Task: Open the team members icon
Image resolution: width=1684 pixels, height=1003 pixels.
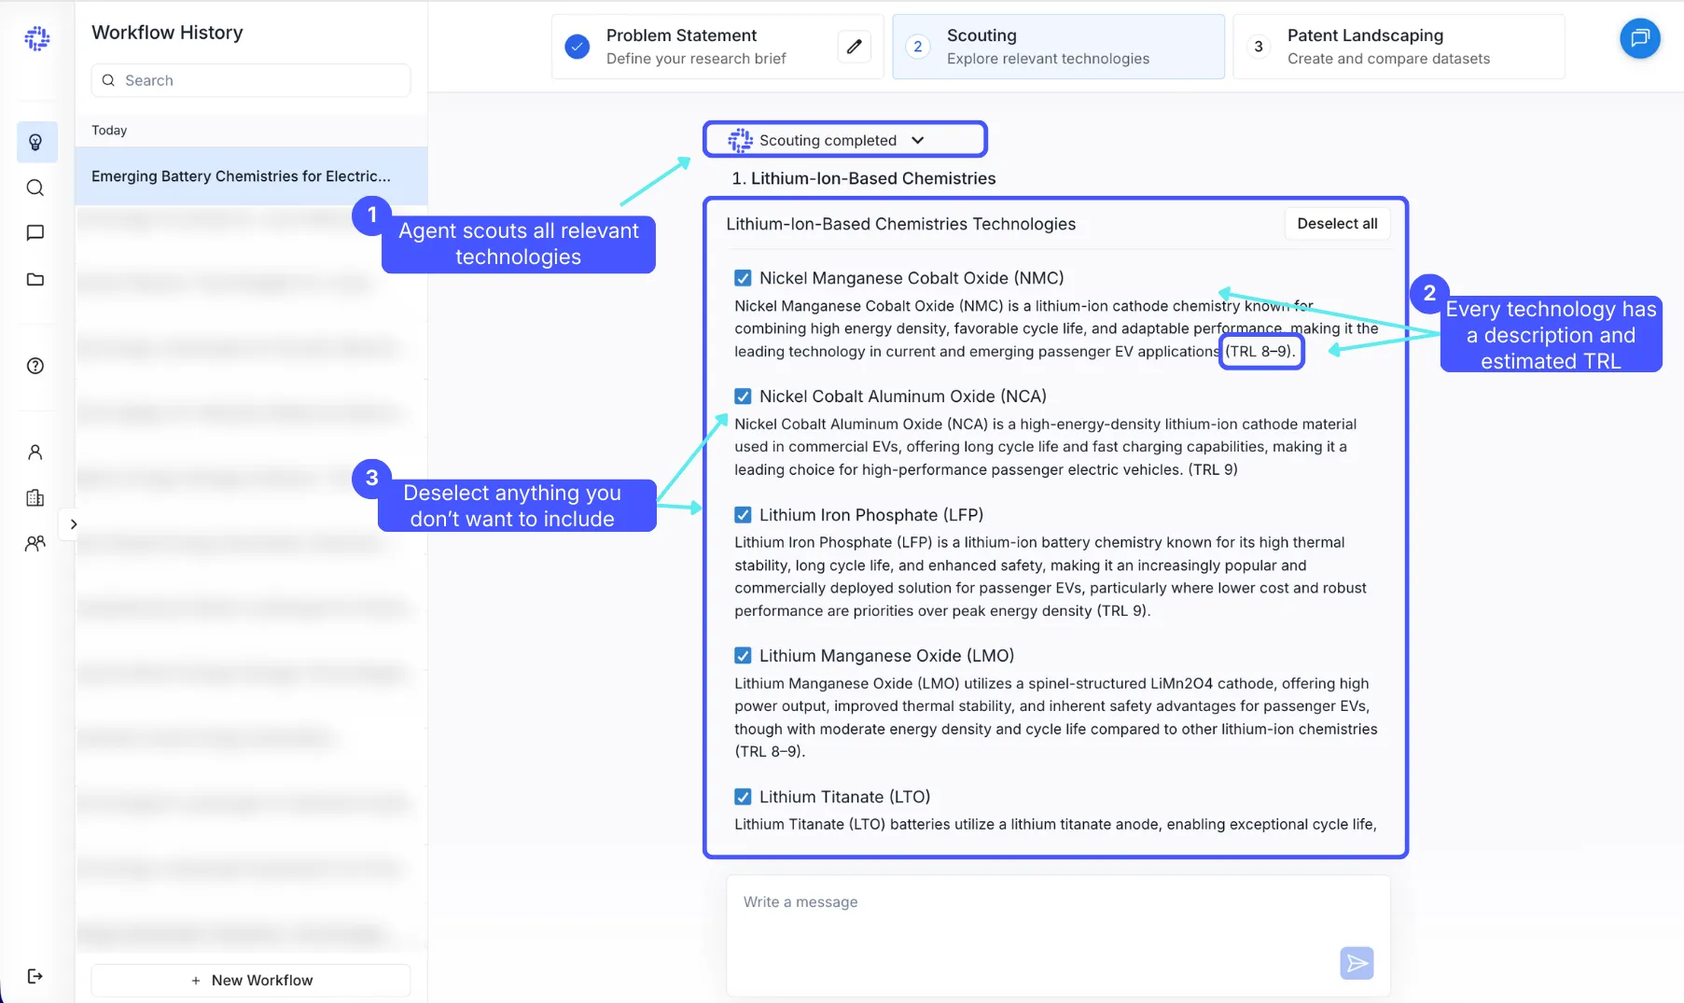Action: coord(35,543)
